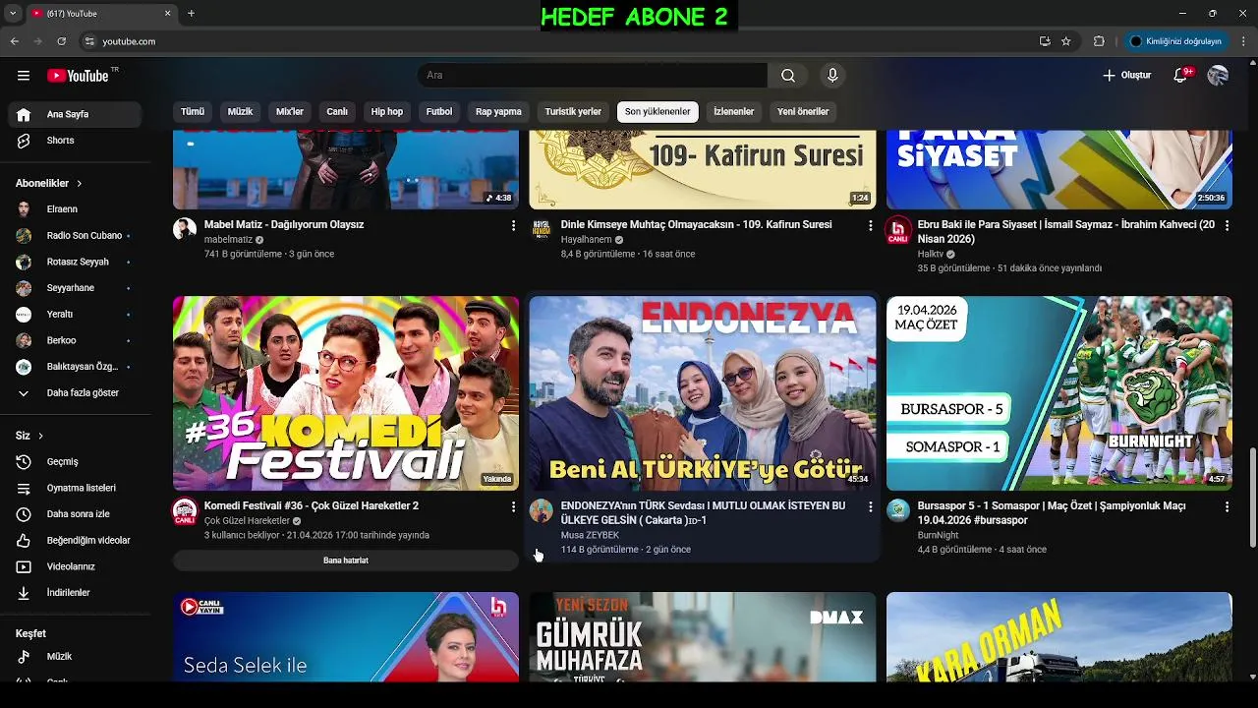Screen dimensions: 1258x708
Task: Open options for Mabel Matiz video
Action: point(513,226)
